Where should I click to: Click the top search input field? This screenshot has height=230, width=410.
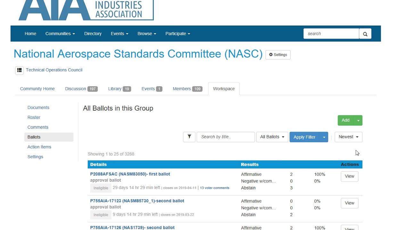[331, 34]
